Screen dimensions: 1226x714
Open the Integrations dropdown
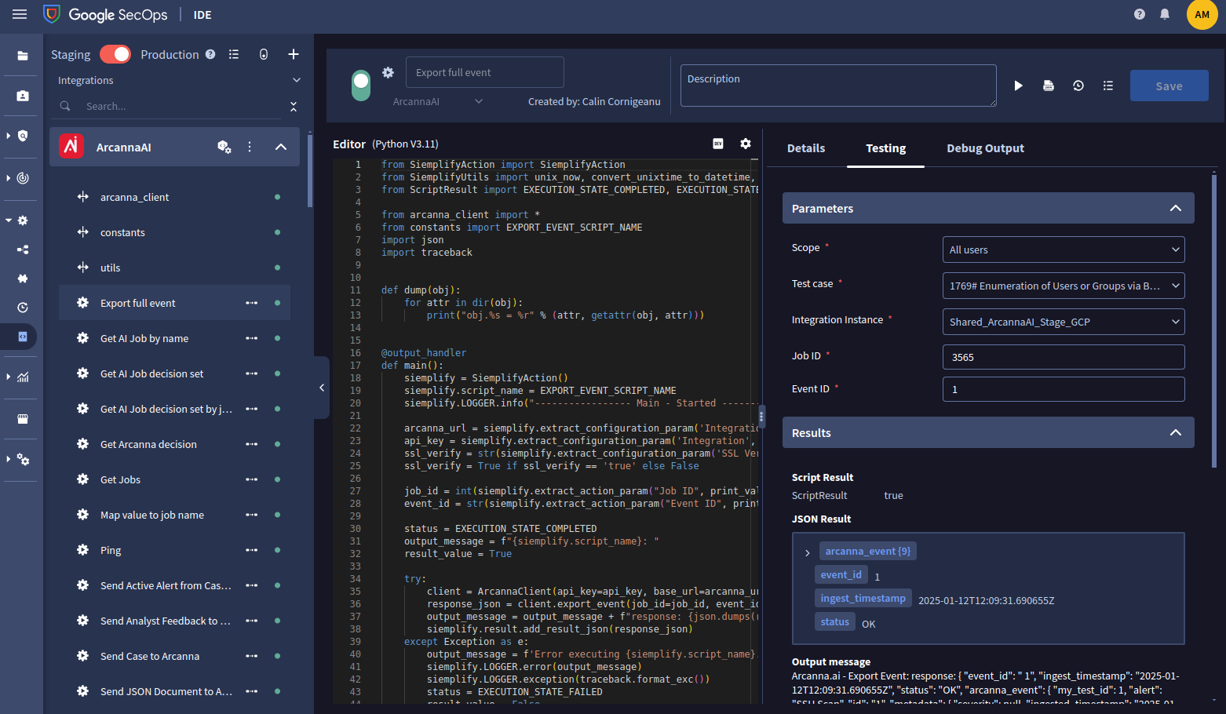pos(179,80)
